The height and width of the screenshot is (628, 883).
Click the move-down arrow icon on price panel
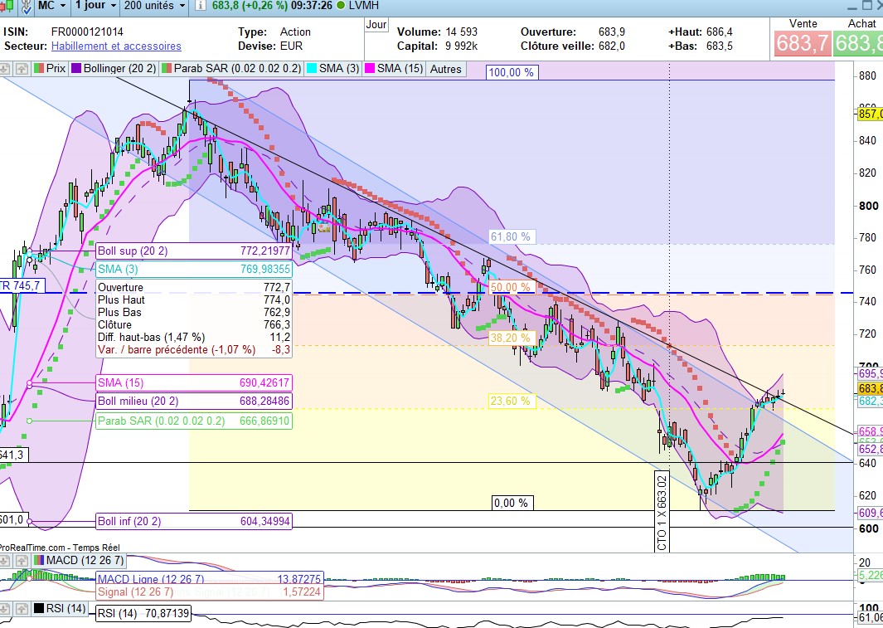pos(7,69)
